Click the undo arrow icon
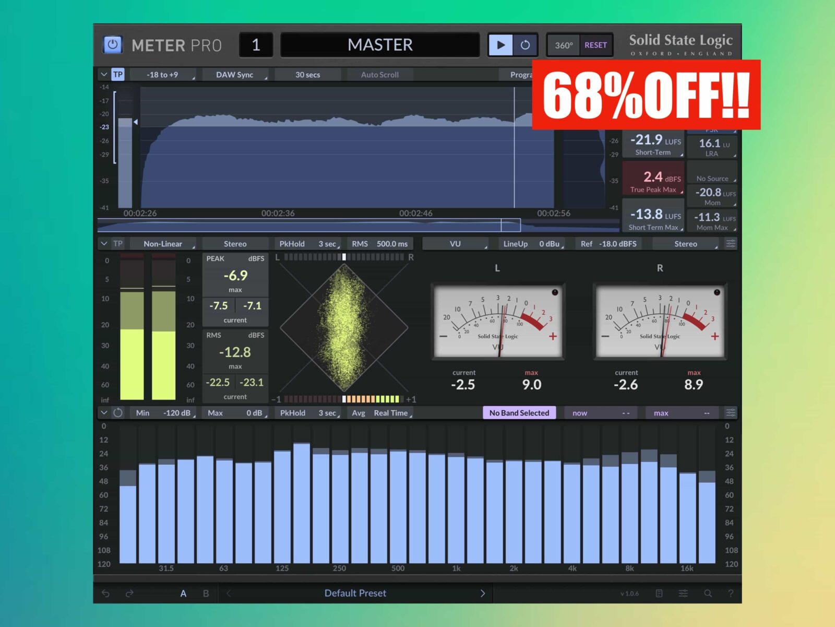 (x=105, y=593)
